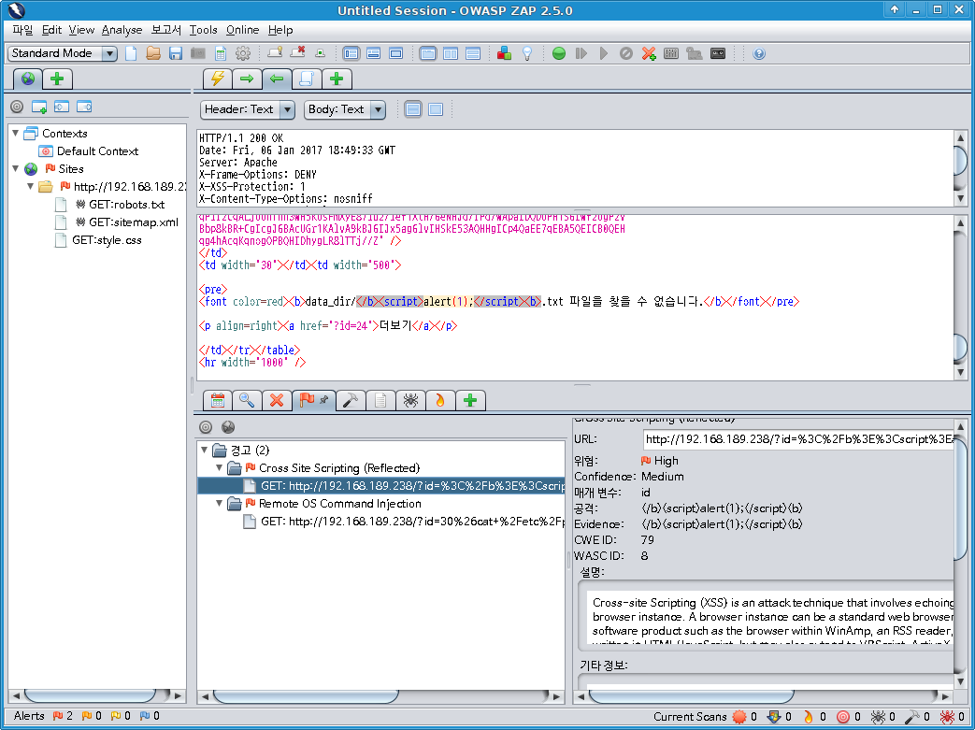Image resolution: width=975 pixels, height=730 pixels.
Task: Open the Forced Browse hammer tab
Action: click(x=350, y=400)
